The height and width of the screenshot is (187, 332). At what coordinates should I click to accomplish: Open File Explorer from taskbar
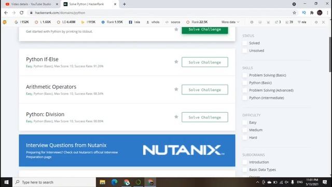click(x=103, y=182)
